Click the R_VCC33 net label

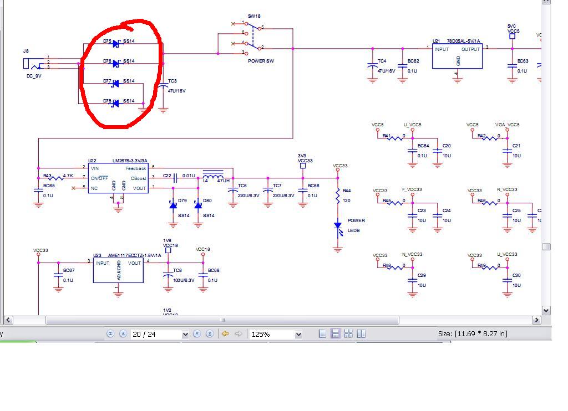tap(507, 189)
